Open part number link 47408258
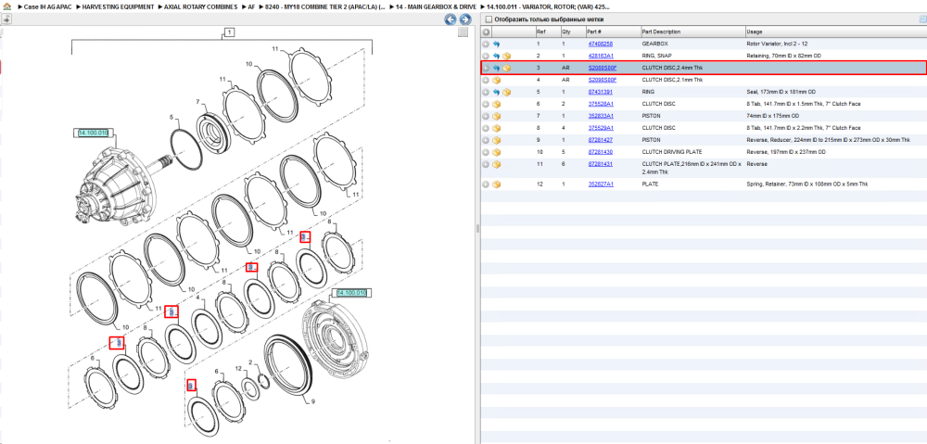 coord(600,44)
